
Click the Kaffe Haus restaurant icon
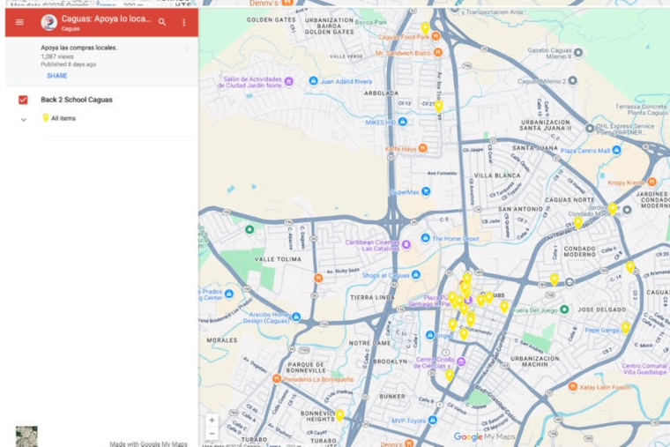422,148
